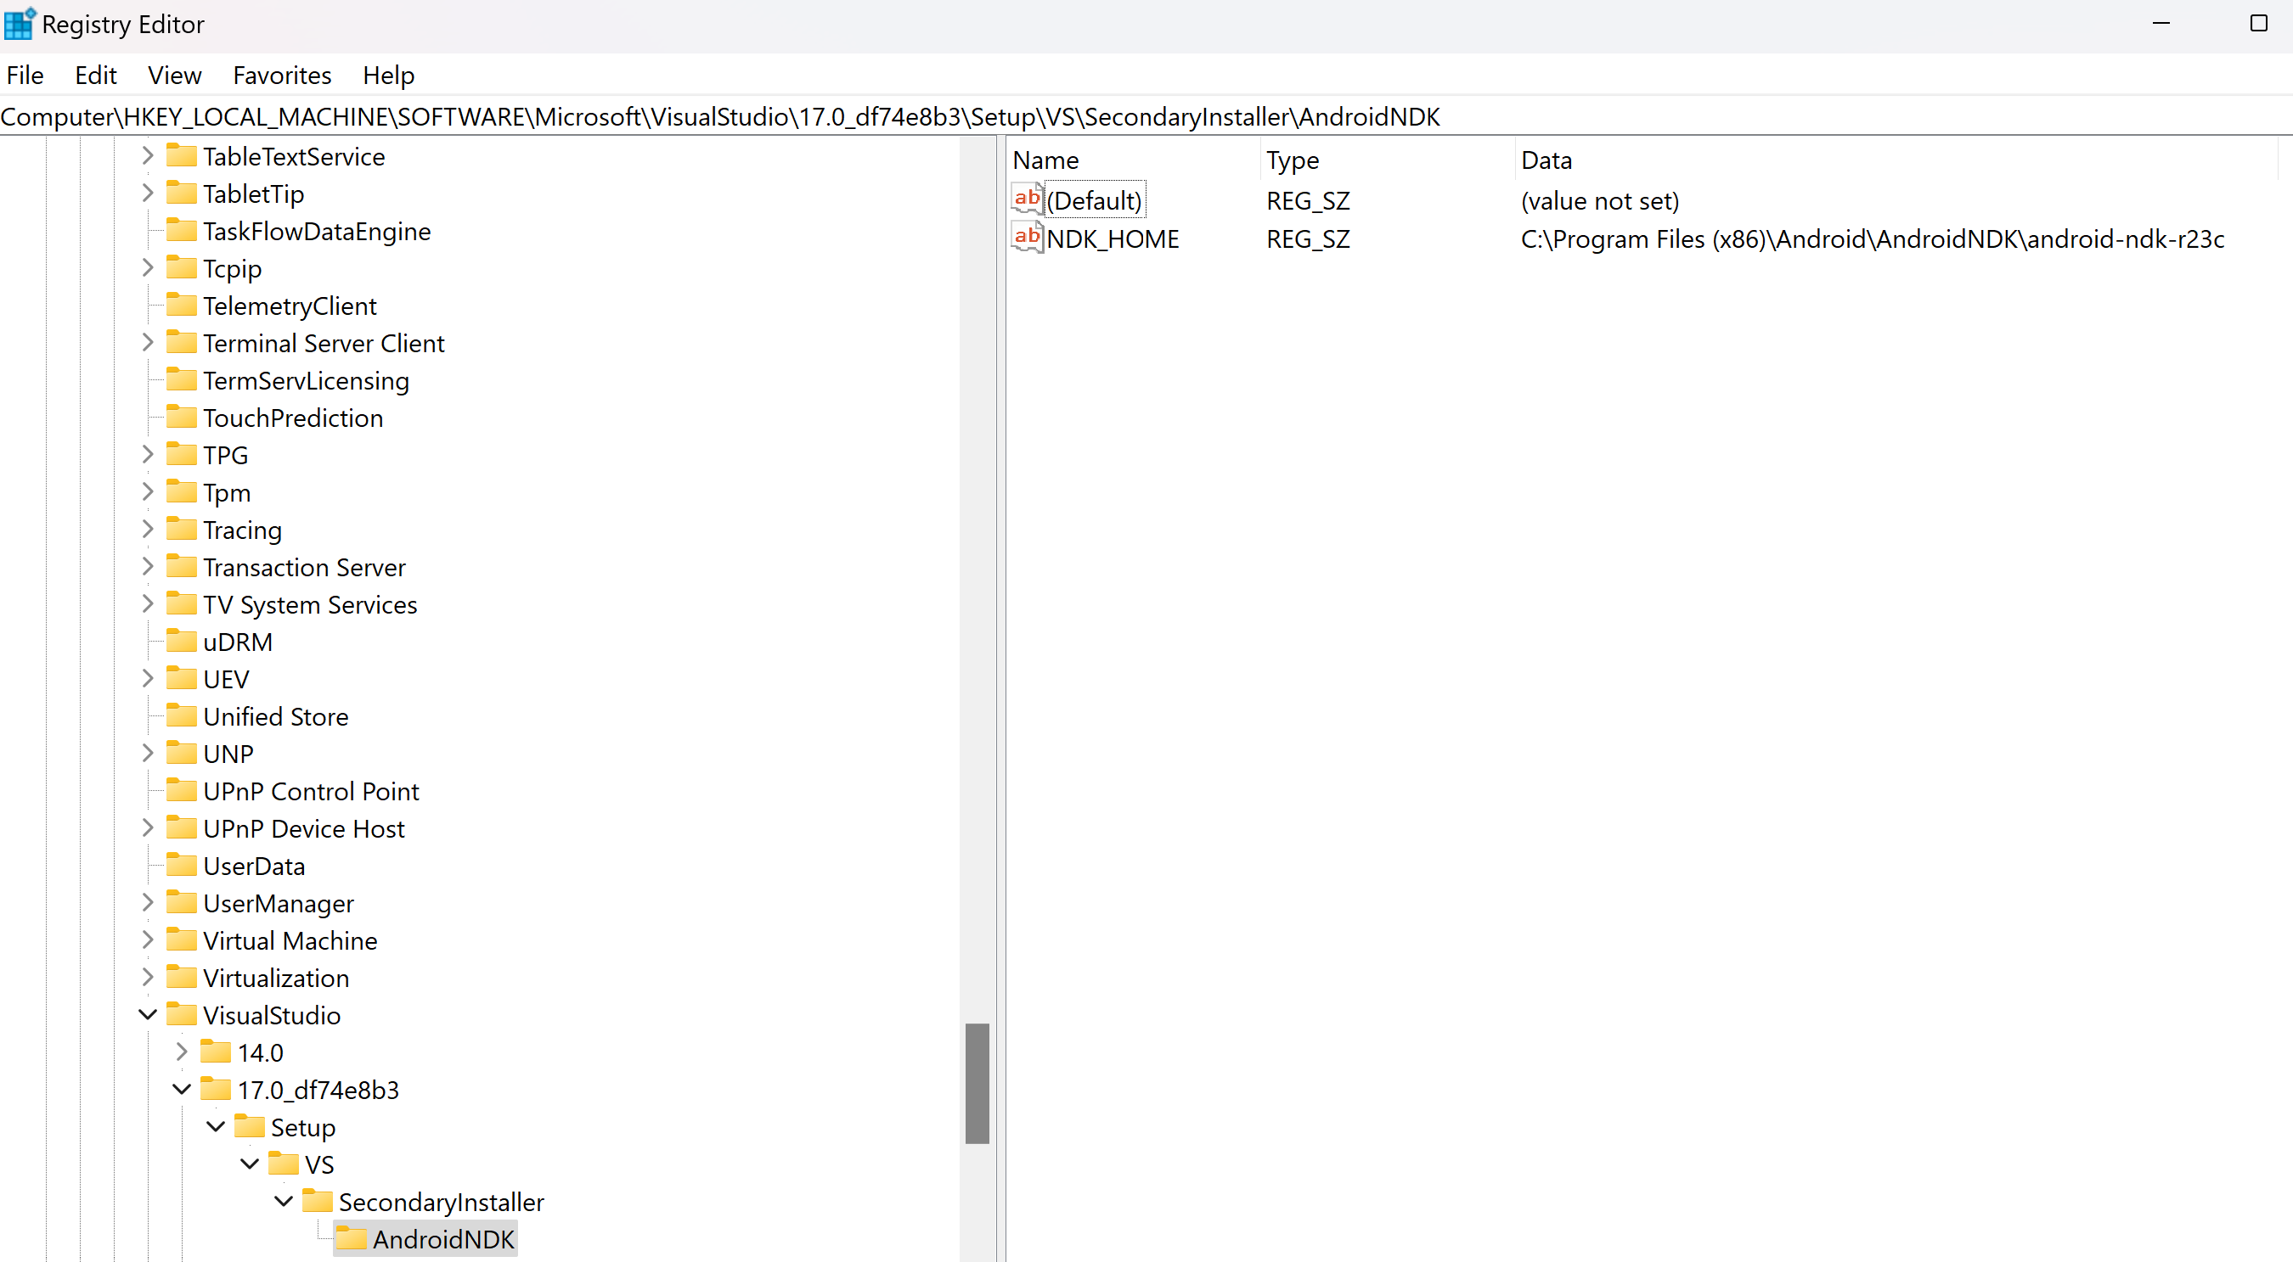
Task: Click the Name column header
Action: pos(1135,160)
